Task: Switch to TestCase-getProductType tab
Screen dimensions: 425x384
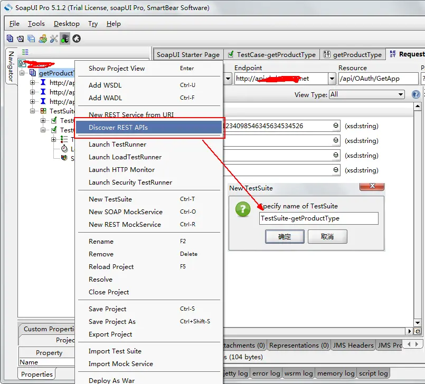Action: pos(271,55)
